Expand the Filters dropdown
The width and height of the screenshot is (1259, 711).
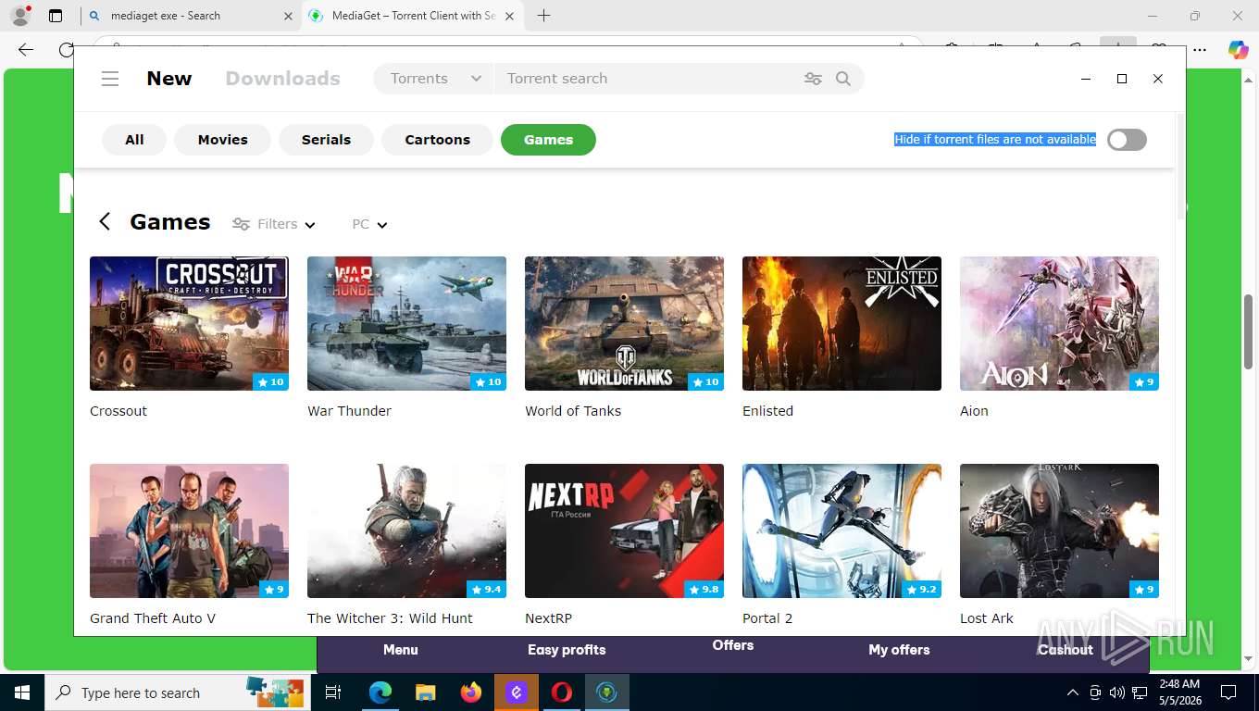tap(274, 224)
